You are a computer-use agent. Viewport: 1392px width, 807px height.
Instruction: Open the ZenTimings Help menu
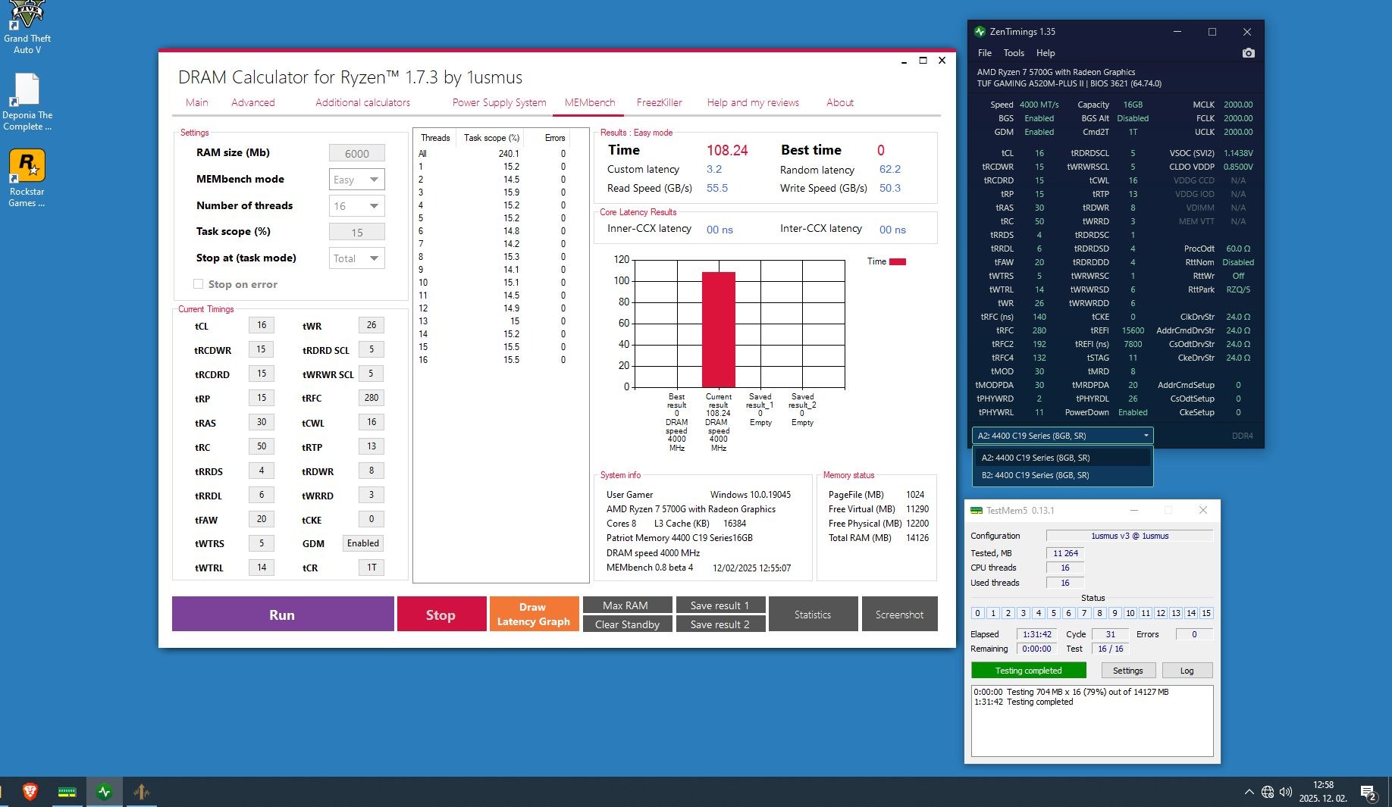[x=1046, y=53]
